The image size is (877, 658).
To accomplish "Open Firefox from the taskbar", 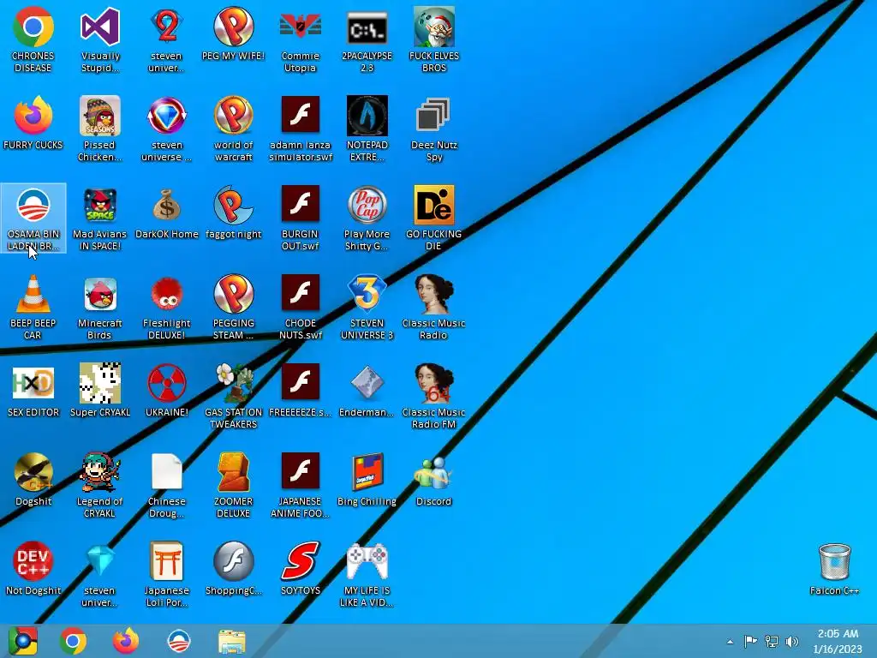I will (x=125, y=641).
